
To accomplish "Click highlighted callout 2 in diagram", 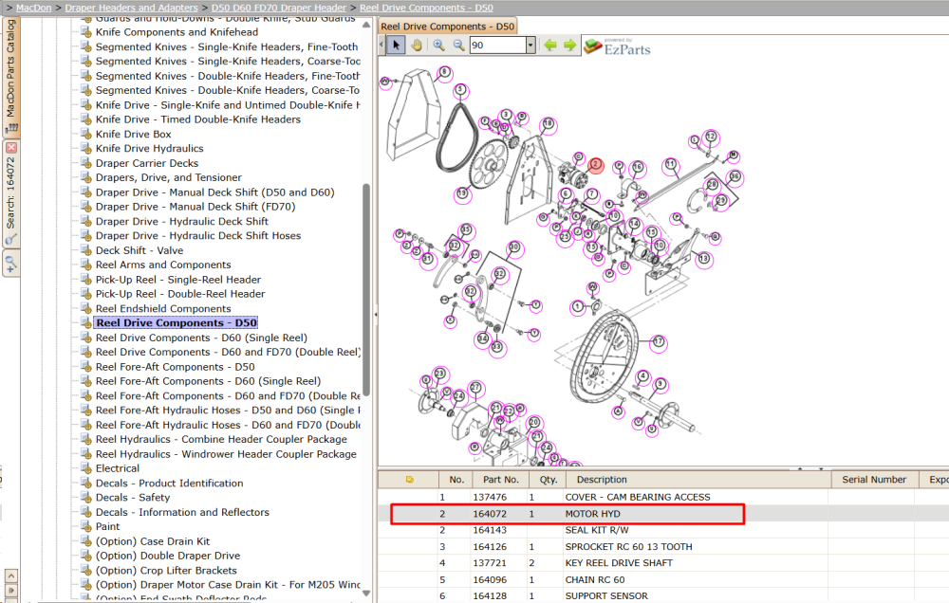I will coord(596,165).
